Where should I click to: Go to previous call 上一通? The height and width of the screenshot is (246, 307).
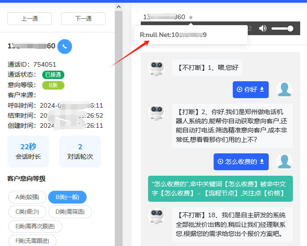tap(30, 19)
